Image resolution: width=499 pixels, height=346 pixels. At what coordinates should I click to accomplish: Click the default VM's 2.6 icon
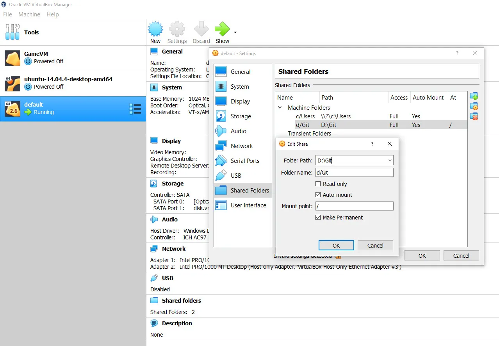(12, 109)
